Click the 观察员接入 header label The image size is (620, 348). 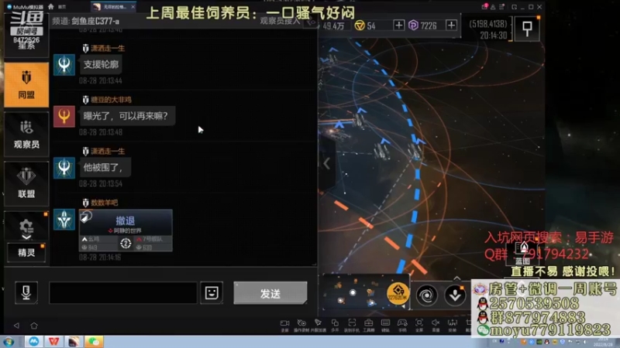pos(280,21)
